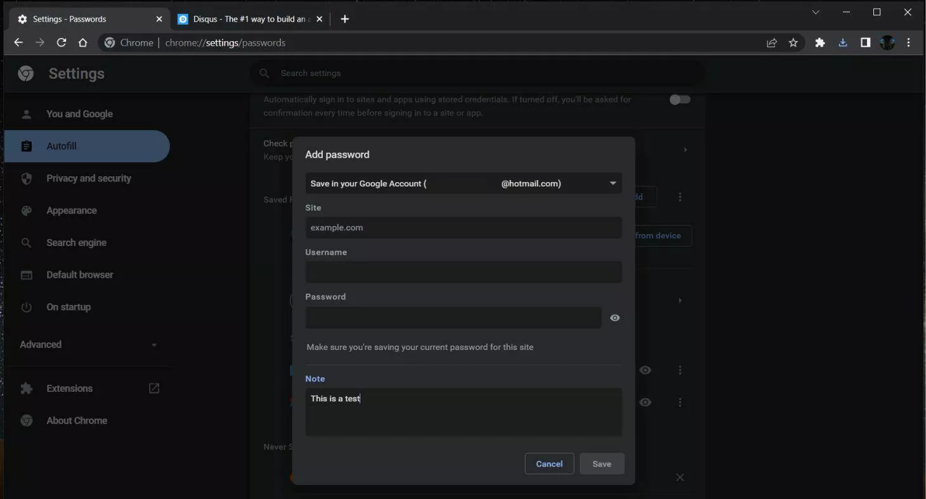
Task: Select the Settings - Passwords tab
Action: [x=89, y=19]
